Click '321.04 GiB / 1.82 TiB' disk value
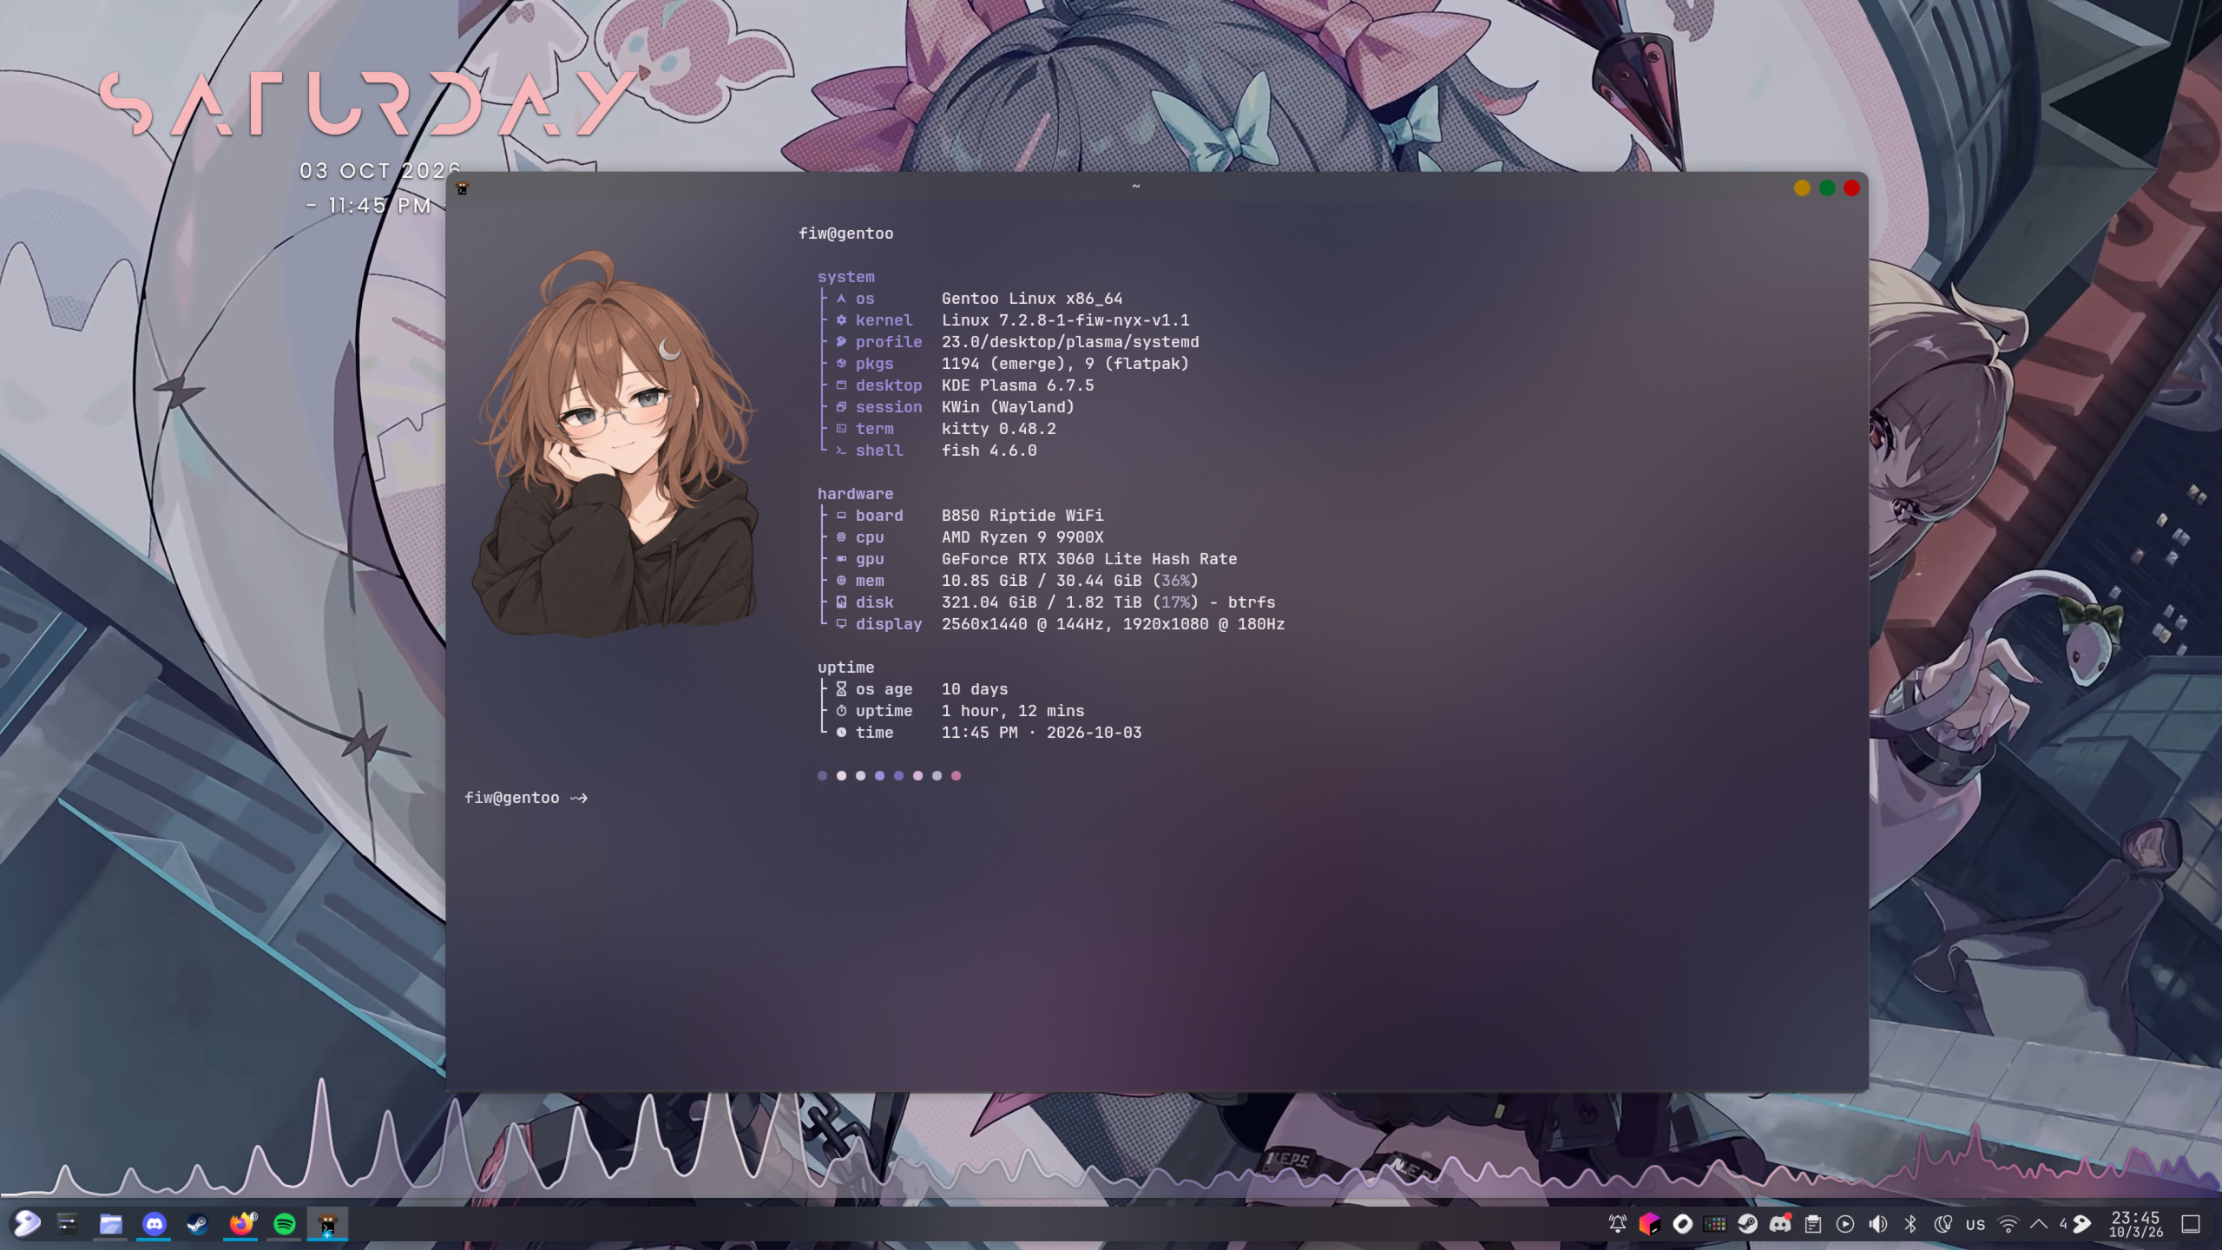The width and height of the screenshot is (2222, 1250). click(x=1042, y=602)
